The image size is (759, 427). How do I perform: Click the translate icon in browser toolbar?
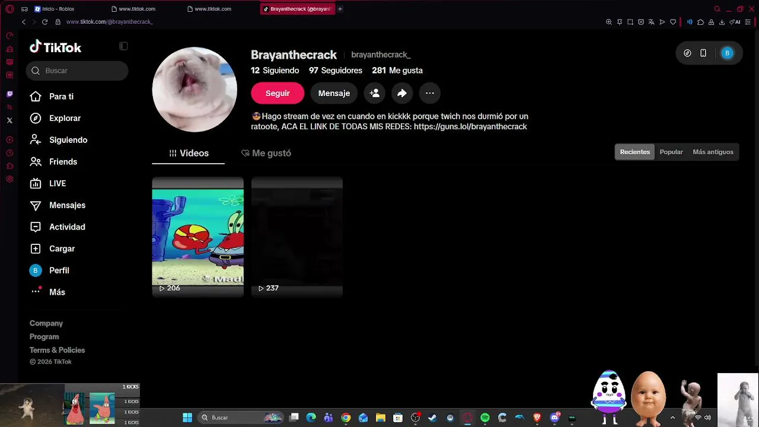tap(652, 22)
